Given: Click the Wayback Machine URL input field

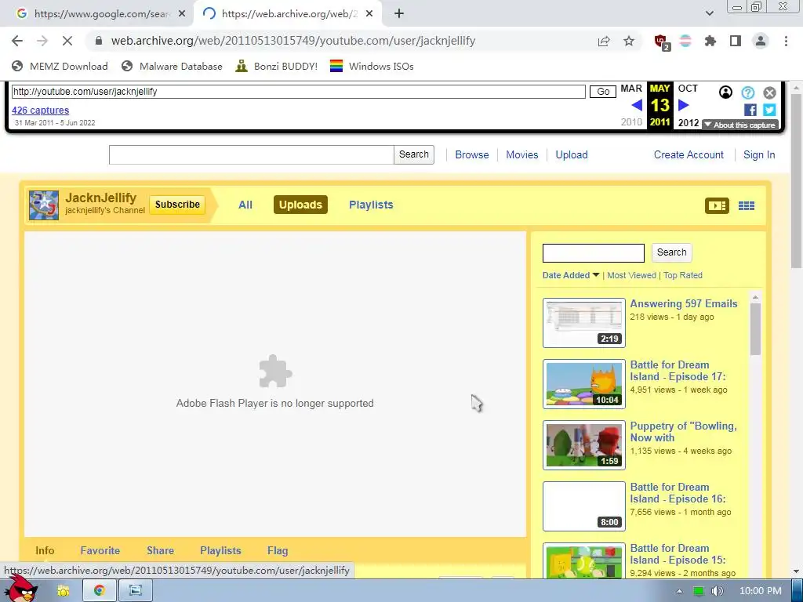Looking at the screenshot, I should pos(298,92).
